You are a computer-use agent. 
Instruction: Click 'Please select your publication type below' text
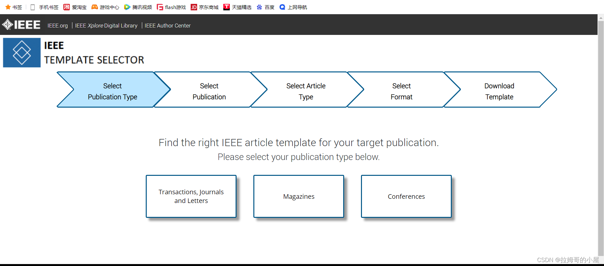click(299, 157)
